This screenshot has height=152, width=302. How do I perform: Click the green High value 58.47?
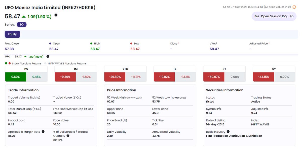click(95, 49)
